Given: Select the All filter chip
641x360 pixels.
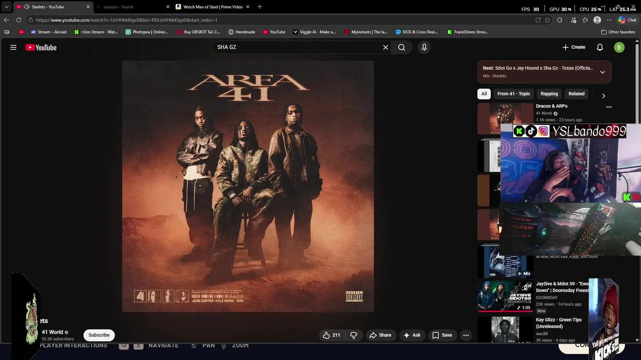Looking at the screenshot, I should click(484, 93).
